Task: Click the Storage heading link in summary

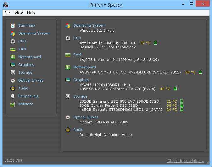Action: tap(80, 96)
